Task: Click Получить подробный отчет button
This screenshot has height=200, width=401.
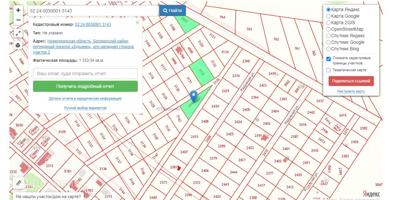Action: coord(85,86)
